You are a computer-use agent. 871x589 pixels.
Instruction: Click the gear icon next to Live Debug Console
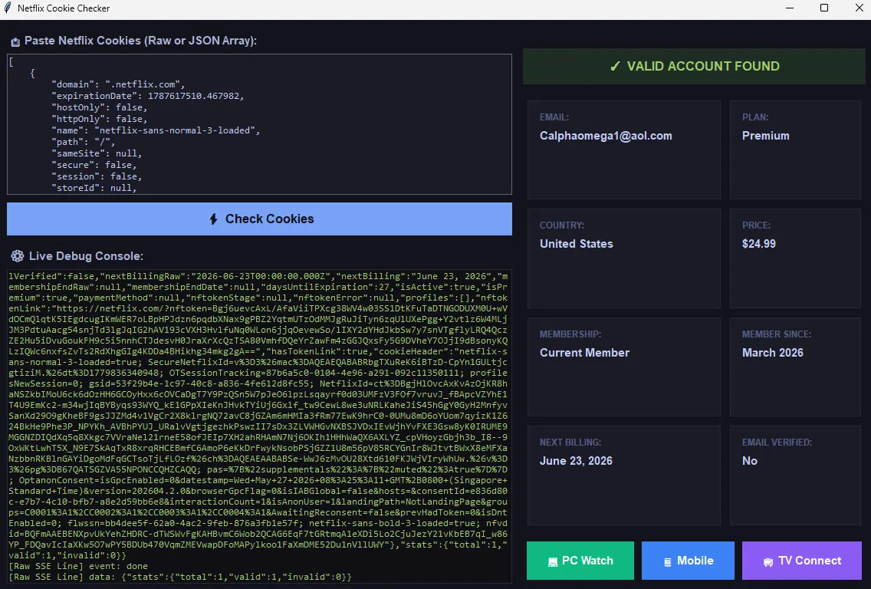pyautogui.click(x=18, y=256)
